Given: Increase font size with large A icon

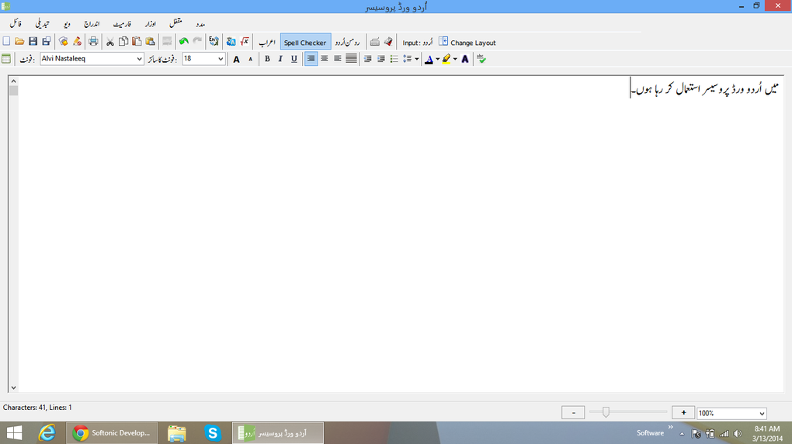Looking at the screenshot, I should [x=236, y=59].
